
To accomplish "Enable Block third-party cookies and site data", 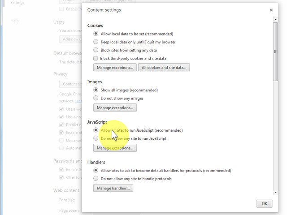I will (x=96, y=58).
